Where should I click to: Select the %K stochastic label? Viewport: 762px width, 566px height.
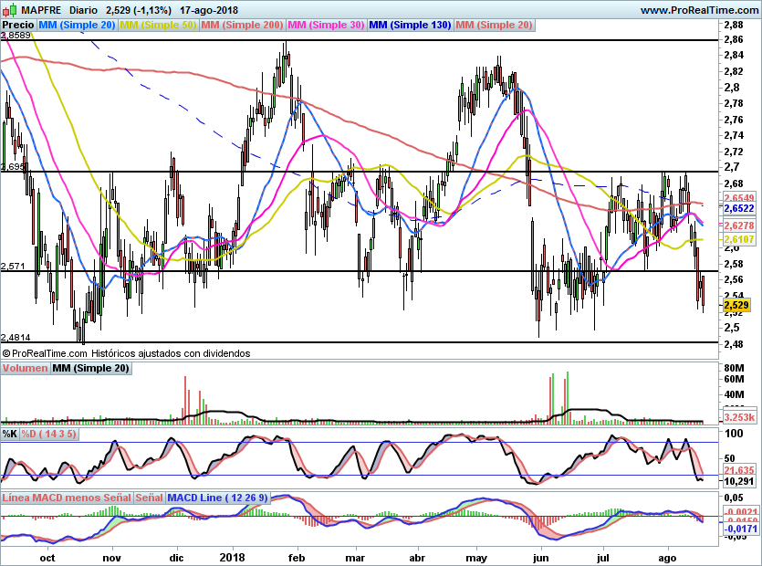click(x=10, y=434)
